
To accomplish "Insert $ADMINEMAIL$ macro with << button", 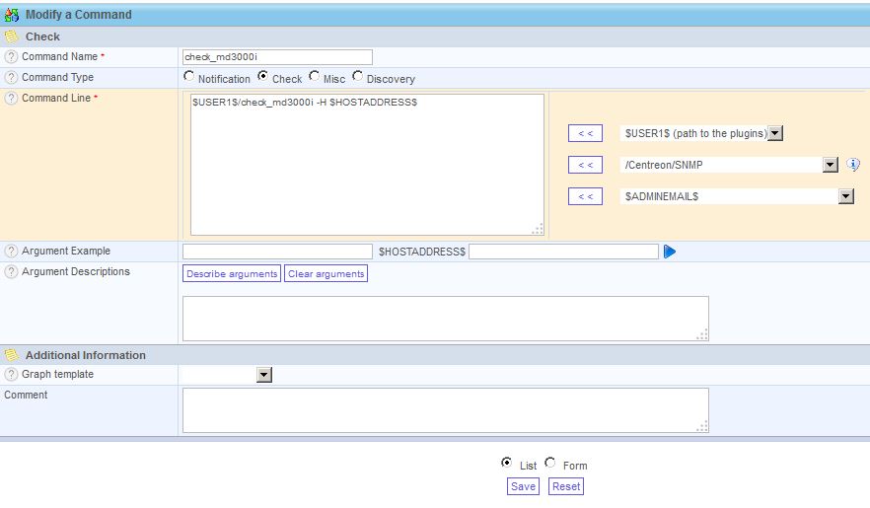I will tap(585, 197).
